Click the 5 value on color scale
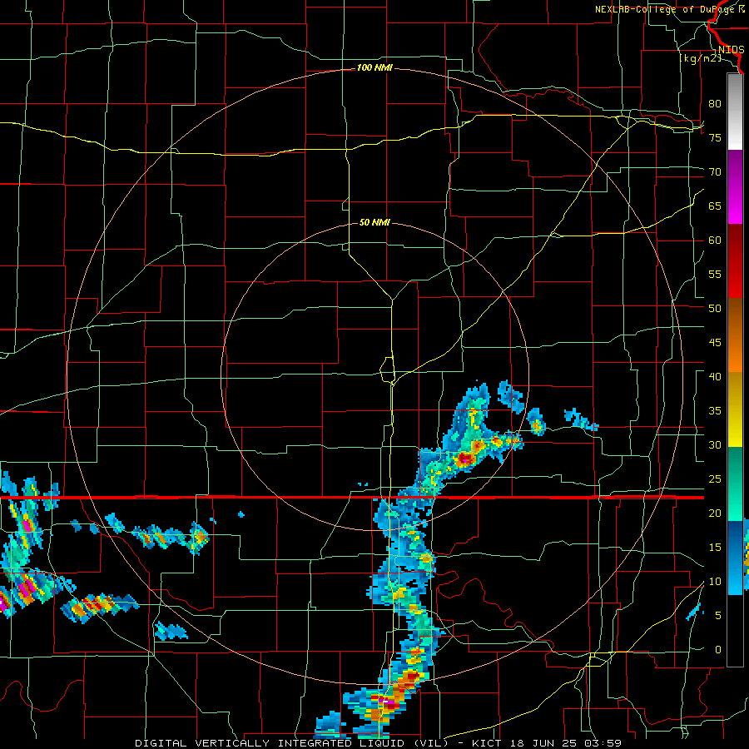 (x=718, y=616)
